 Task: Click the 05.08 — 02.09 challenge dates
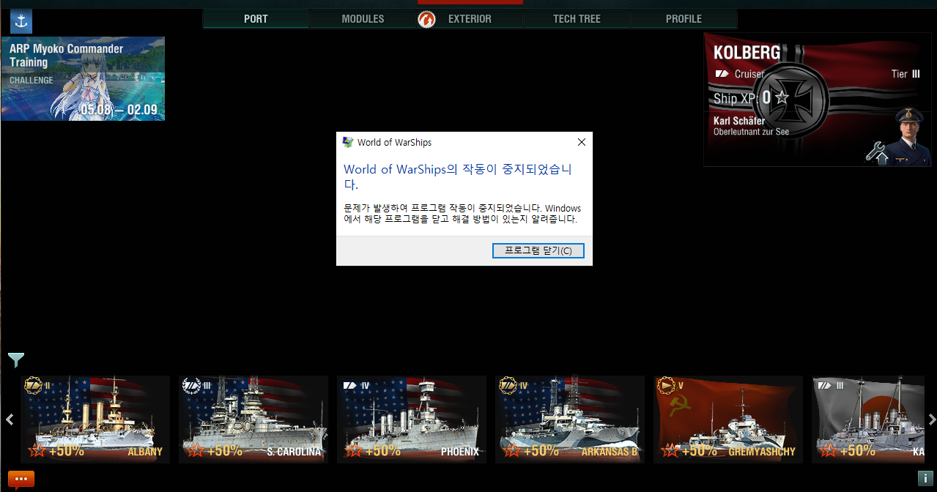click(119, 110)
